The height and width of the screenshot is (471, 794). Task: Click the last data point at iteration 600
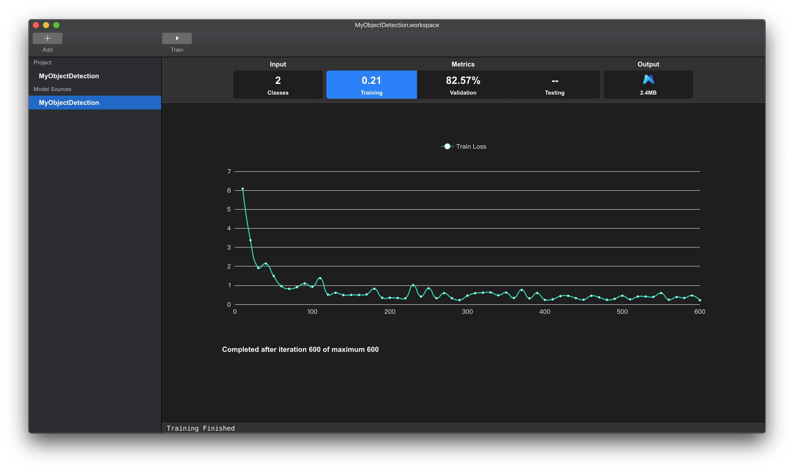coord(699,300)
